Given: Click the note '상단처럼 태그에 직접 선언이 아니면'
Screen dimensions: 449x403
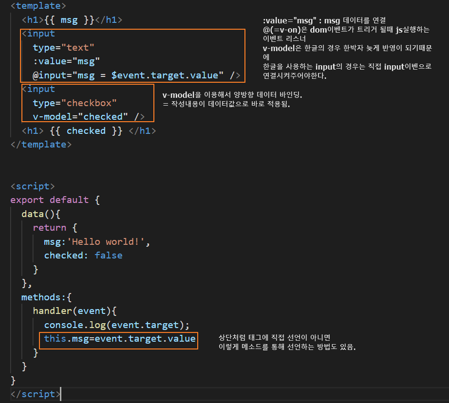Looking at the screenshot, I should (x=275, y=338).
